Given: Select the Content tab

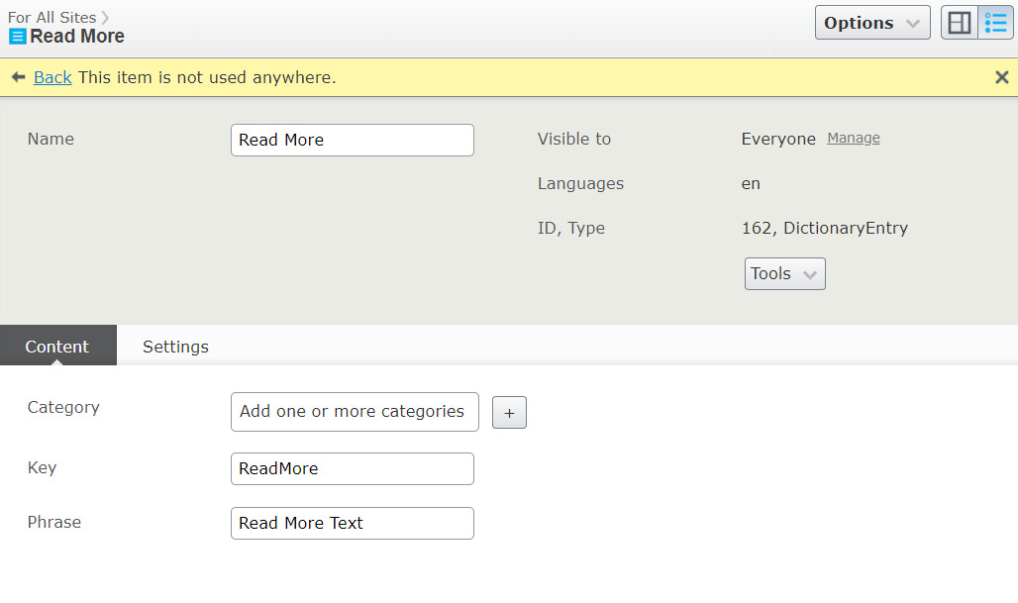Looking at the screenshot, I should [x=57, y=347].
